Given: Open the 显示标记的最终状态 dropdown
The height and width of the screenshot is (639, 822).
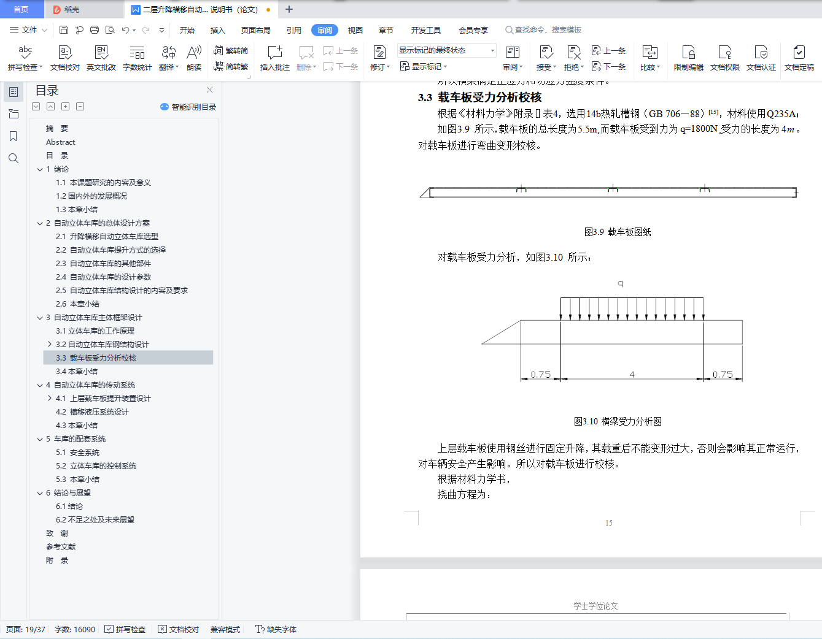Looking at the screenshot, I should click(446, 50).
